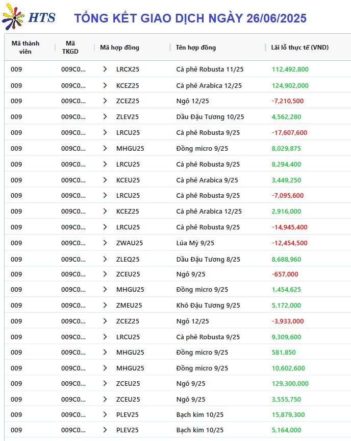Expand the ZCEU25 row with loss -657,000

105,274
